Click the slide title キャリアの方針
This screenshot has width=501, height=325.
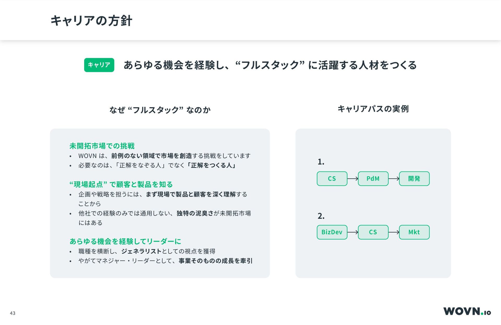pos(91,21)
